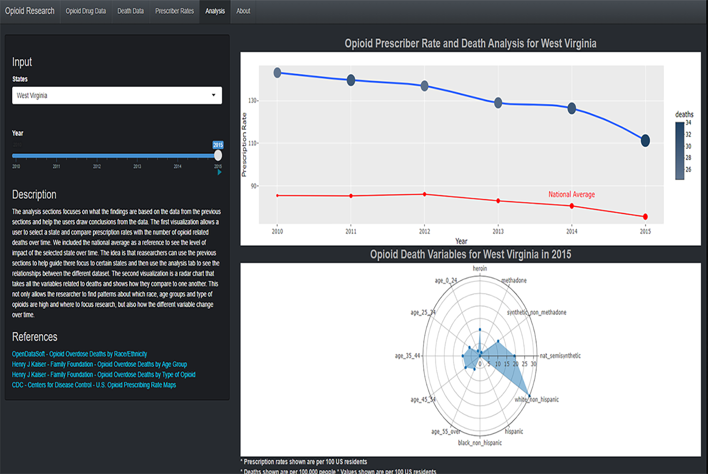Switch to the Prescriber Rates tab
This screenshot has width=708, height=474.
[174, 11]
